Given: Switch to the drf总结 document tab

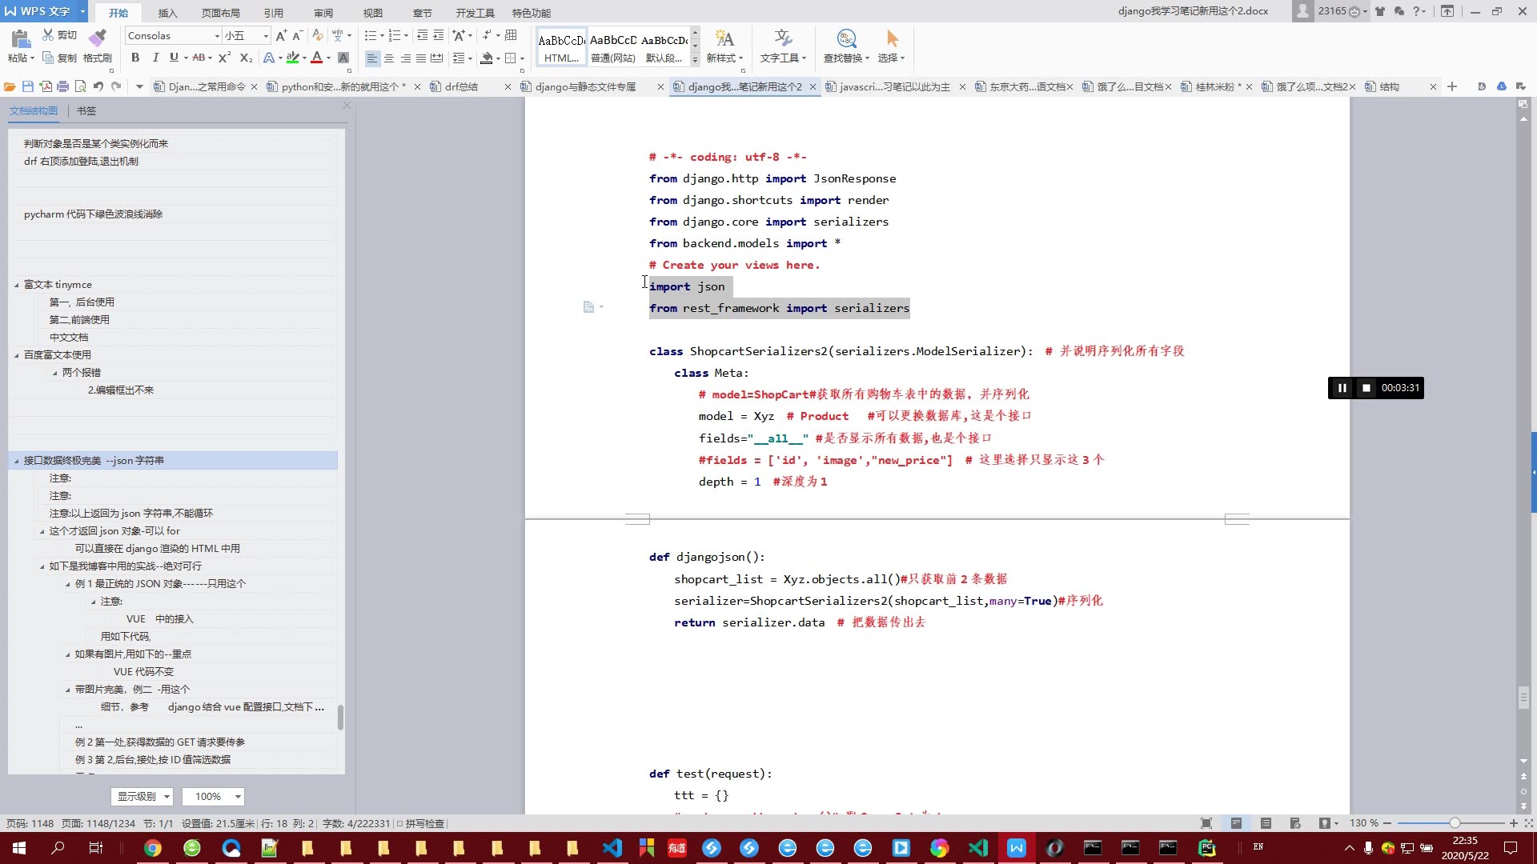Looking at the screenshot, I should tap(461, 86).
